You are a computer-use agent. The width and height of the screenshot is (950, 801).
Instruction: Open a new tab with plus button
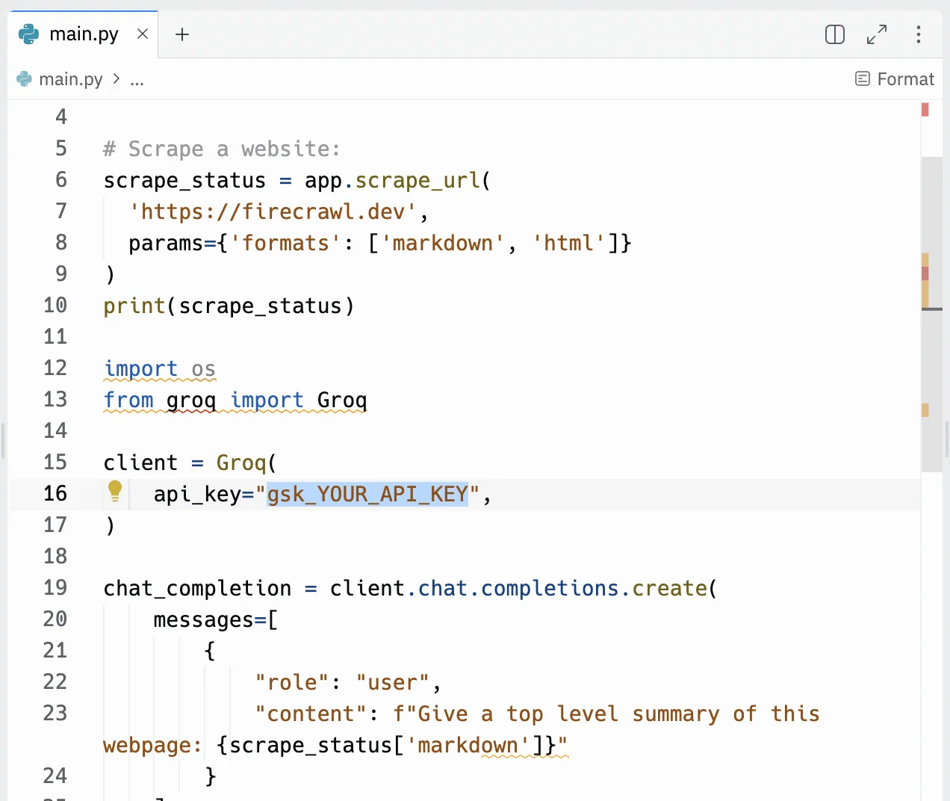[182, 34]
